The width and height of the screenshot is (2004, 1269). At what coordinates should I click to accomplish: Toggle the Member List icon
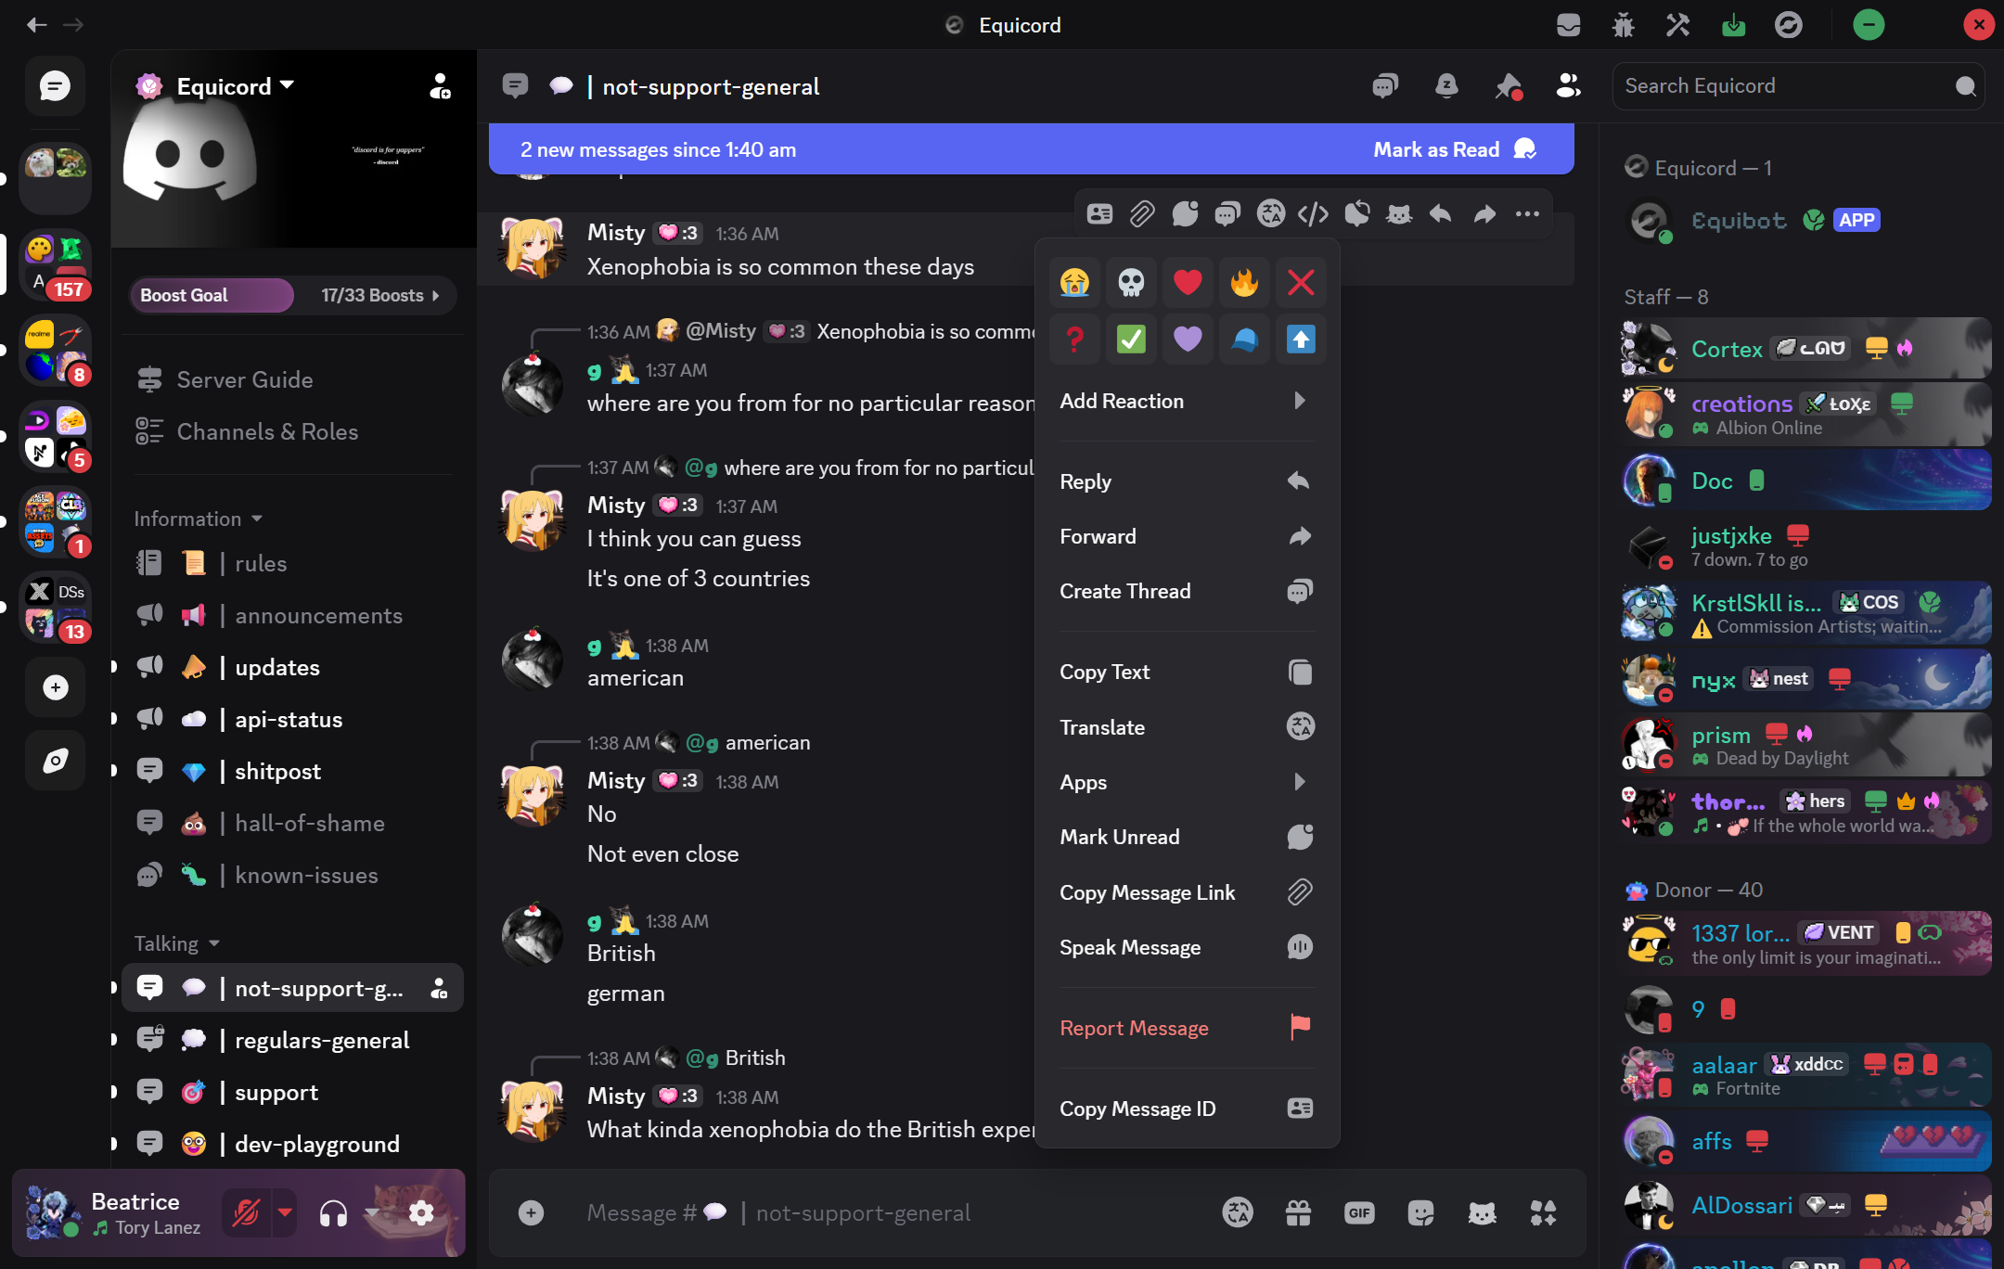click(1568, 86)
